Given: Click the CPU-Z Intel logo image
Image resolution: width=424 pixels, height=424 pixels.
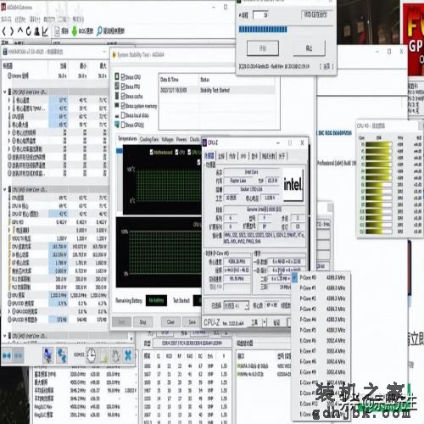Looking at the screenshot, I should (x=293, y=185).
